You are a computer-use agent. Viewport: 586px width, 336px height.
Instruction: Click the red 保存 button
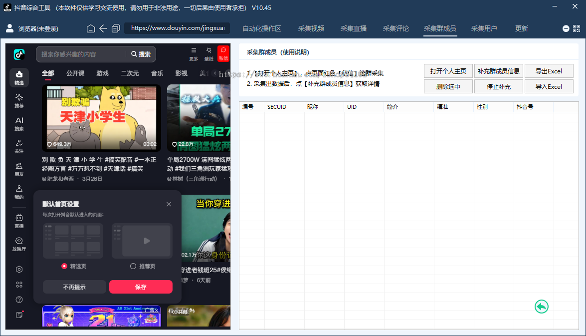point(141,287)
